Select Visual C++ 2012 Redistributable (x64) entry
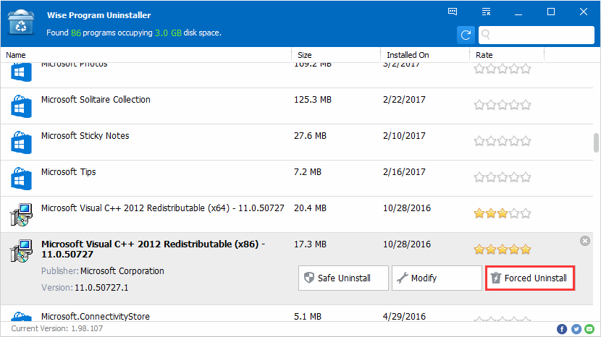Viewport: 601px width, 337px height. 297,215
